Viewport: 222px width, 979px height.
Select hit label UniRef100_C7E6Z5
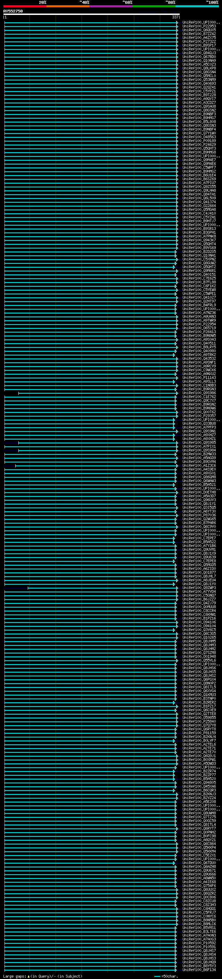click(x=199, y=278)
